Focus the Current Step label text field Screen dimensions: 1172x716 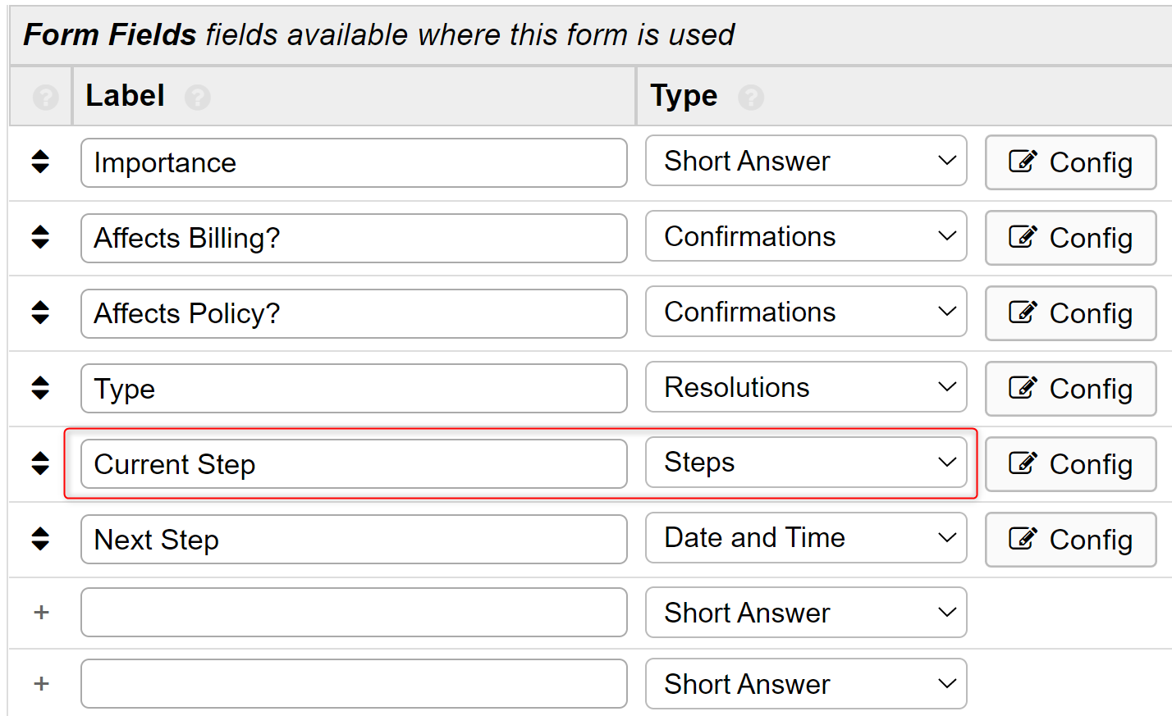coord(354,464)
